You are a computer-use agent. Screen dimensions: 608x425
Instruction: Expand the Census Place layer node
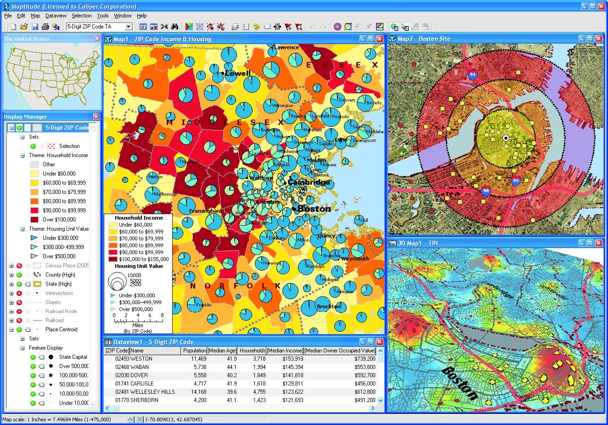pos(11,266)
